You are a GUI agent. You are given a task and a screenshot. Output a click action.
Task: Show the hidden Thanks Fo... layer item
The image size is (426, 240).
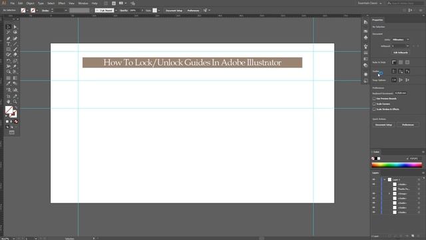pyautogui.click(x=374, y=189)
